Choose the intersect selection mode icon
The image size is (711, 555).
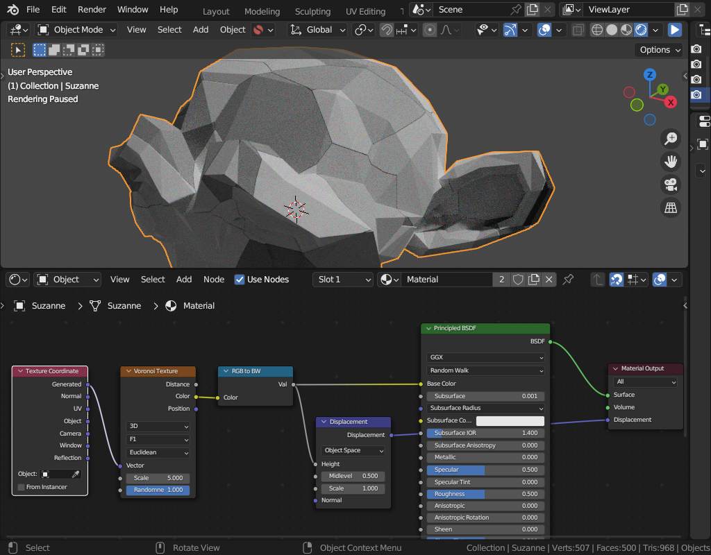(x=97, y=50)
